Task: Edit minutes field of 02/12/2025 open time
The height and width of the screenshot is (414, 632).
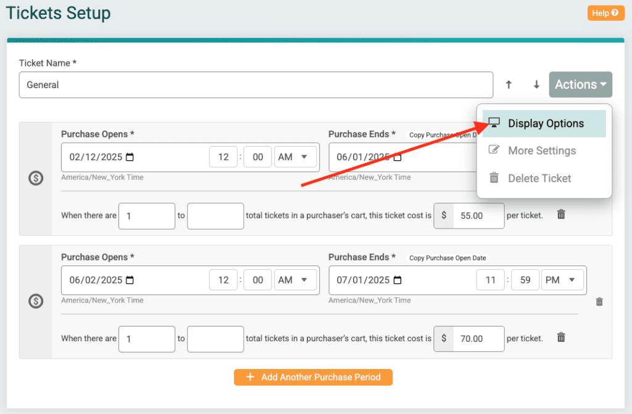Action: click(257, 157)
